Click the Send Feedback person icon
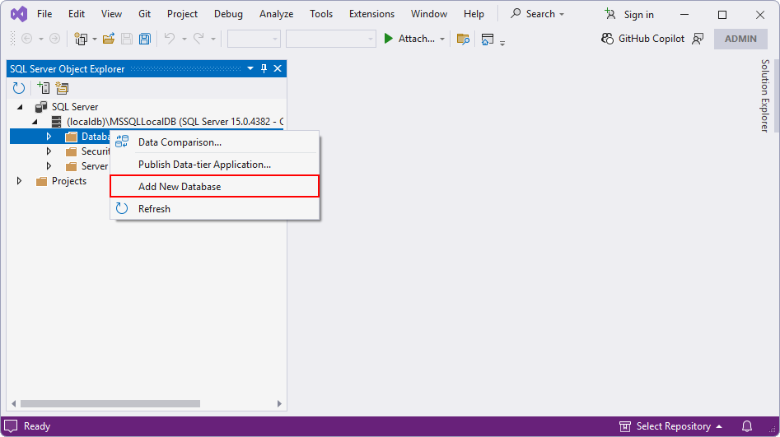The height and width of the screenshot is (437, 780). click(698, 39)
